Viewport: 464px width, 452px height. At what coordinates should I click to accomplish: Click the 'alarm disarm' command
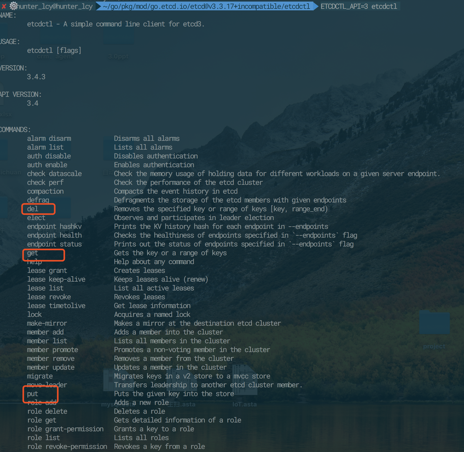[49, 138]
